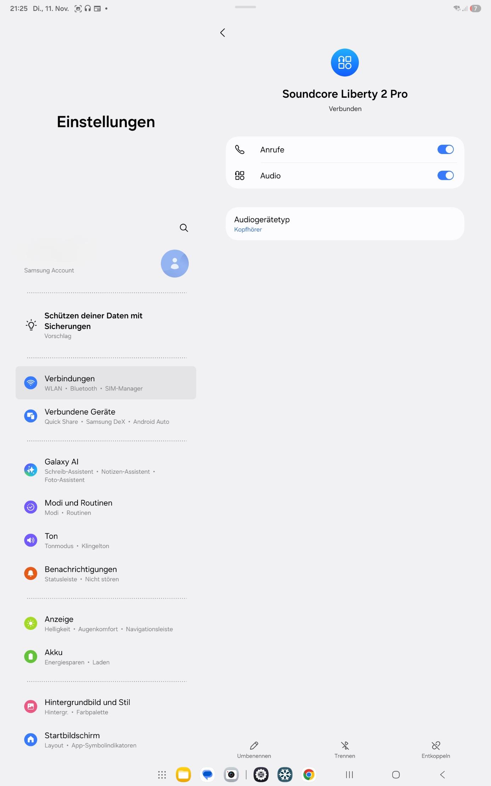Screen dimensions: 491x786
Task: Tap Trennen to disconnect the headphones
Action: 345,750
